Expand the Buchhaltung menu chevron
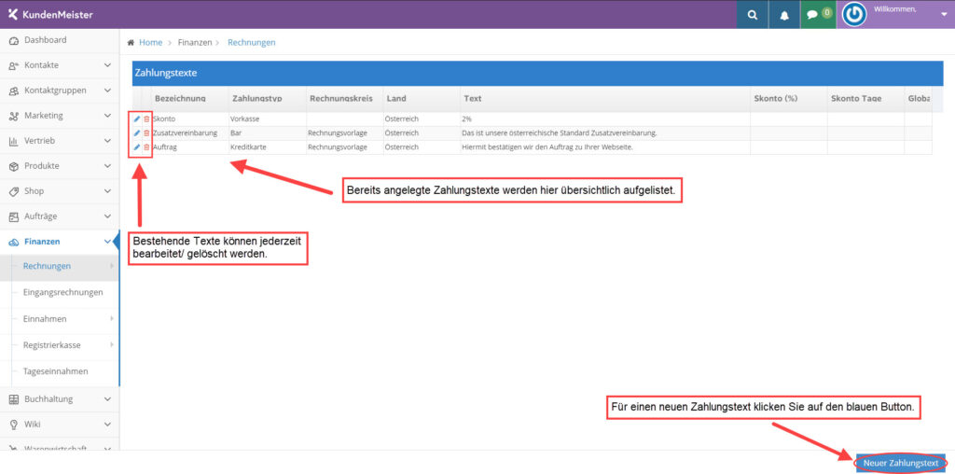Screen dimensions: 955x474 click(x=108, y=399)
